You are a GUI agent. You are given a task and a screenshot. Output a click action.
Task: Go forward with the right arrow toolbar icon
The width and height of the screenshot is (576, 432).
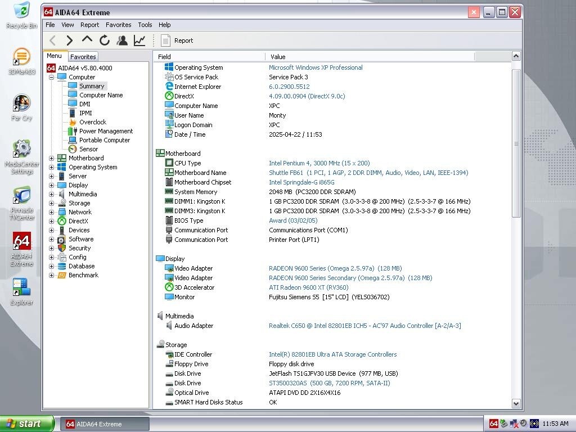pos(69,40)
